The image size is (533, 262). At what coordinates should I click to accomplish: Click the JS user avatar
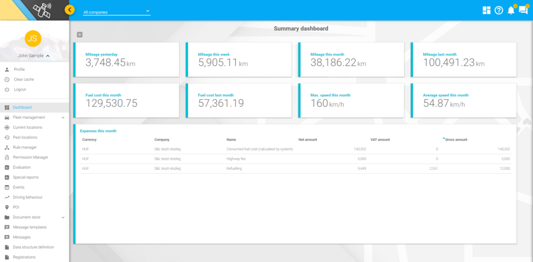point(33,38)
